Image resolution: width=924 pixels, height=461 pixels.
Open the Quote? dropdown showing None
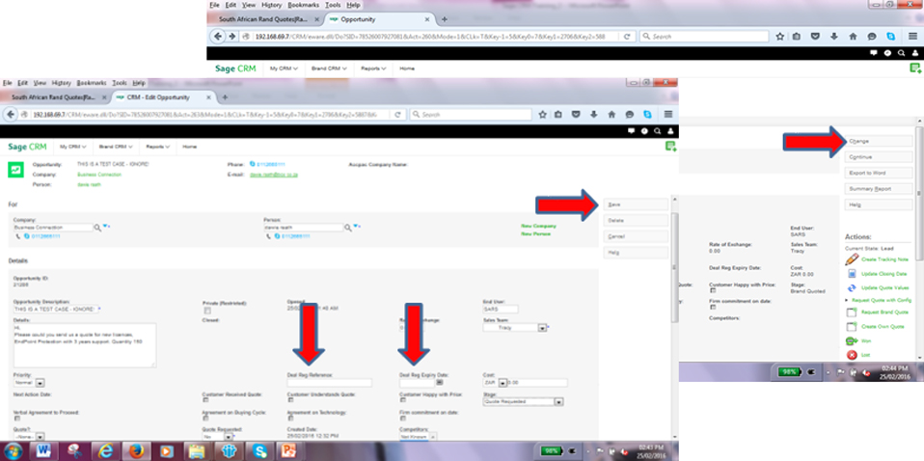click(x=29, y=437)
